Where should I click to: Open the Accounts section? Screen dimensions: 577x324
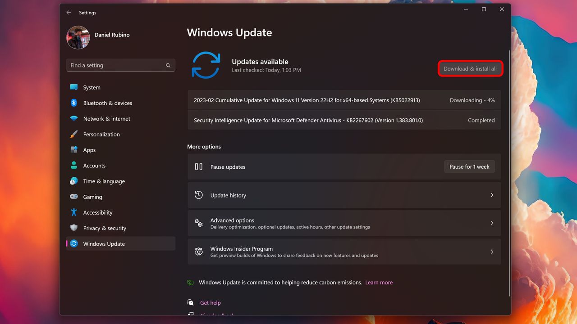(120, 166)
